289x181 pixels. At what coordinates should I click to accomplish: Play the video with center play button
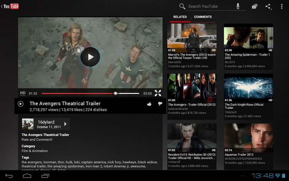pos(90,57)
